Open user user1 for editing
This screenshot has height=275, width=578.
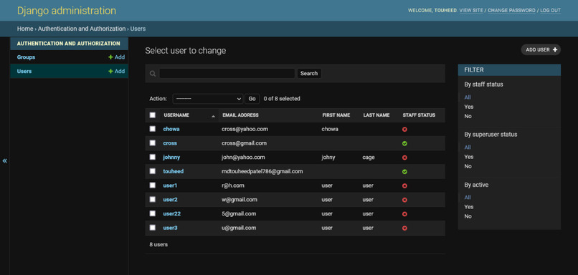point(170,185)
